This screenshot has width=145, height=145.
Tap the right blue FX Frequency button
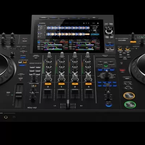point(112,70)
